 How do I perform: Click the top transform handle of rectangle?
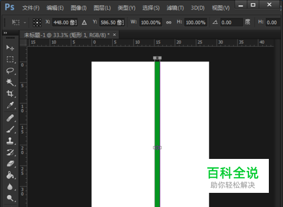tap(157, 58)
